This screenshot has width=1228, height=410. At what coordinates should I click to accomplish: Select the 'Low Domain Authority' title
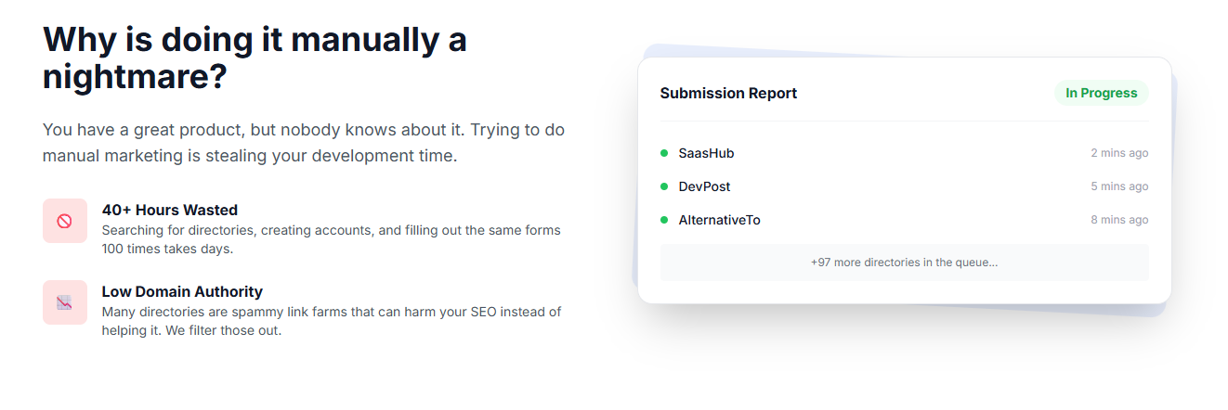[182, 291]
